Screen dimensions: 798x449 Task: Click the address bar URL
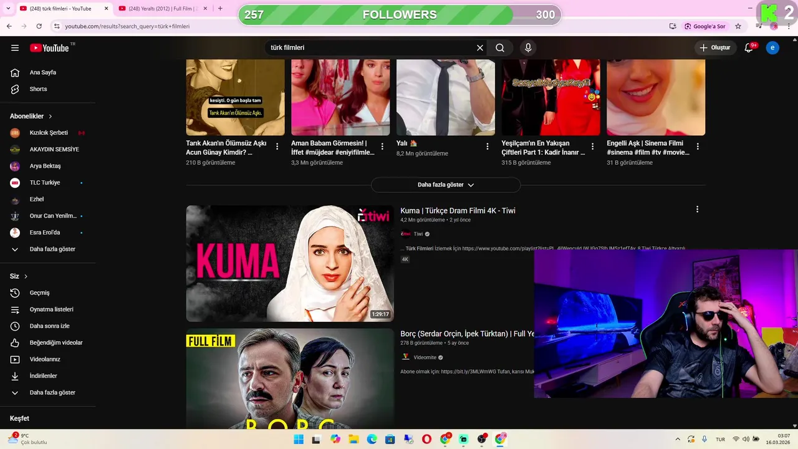pos(127,26)
